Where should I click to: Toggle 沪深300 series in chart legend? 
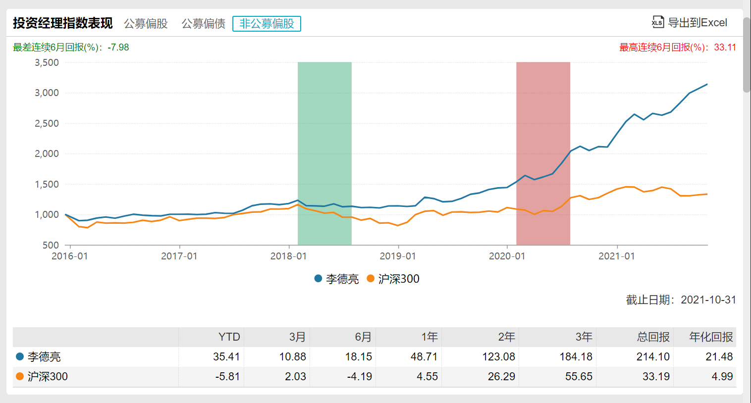[x=393, y=279]
